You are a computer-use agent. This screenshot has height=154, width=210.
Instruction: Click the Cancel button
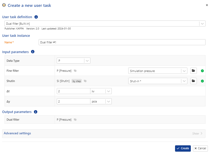tap(200, 148)
